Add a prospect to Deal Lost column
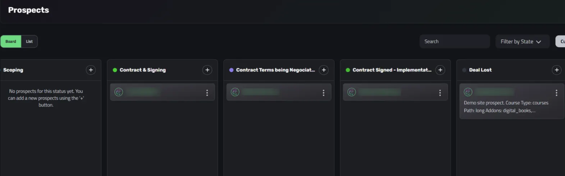 pyautogui.click(x=557, y=70)
